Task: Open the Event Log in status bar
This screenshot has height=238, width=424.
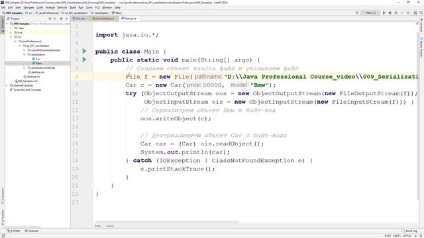Action: tap(409, 231)
